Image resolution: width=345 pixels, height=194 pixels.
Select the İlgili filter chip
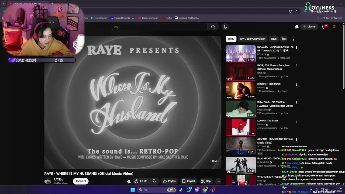pos(284,39)
